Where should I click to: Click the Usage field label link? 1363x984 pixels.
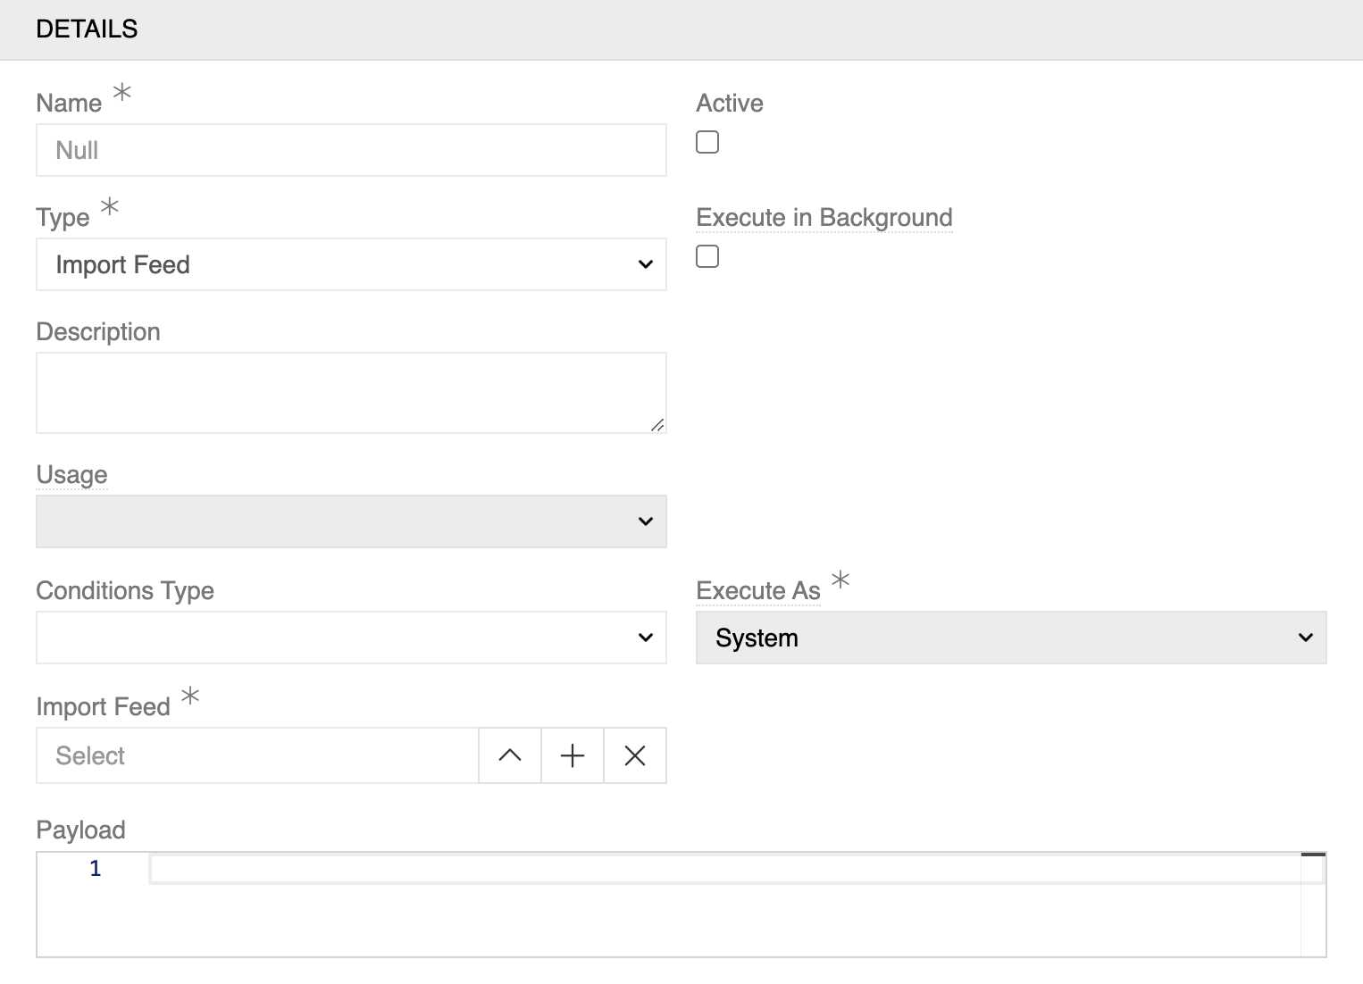pos(71,474)
